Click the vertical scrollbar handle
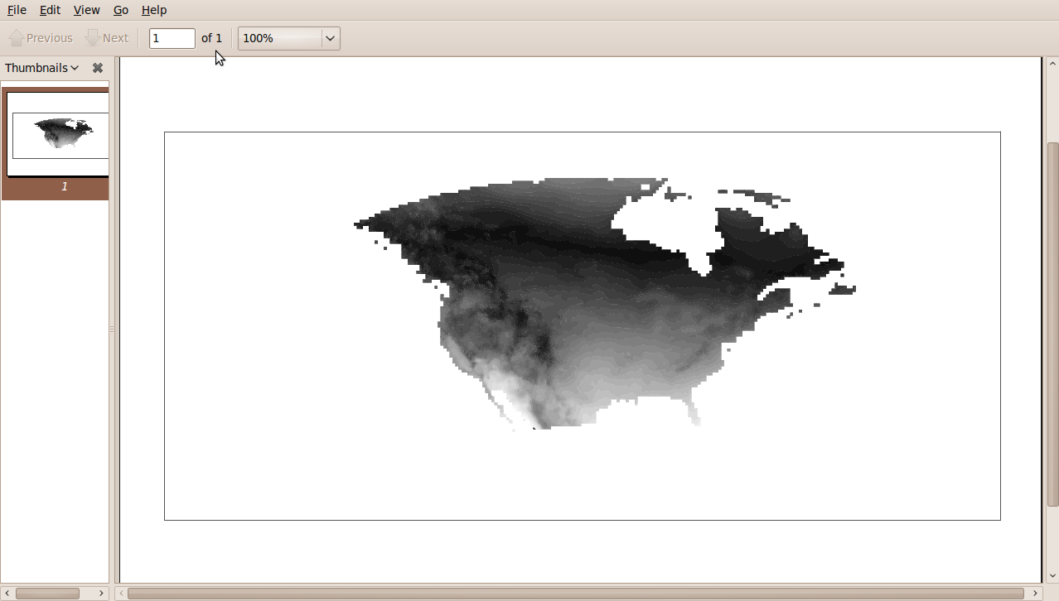 click(x=1052, y=323)
